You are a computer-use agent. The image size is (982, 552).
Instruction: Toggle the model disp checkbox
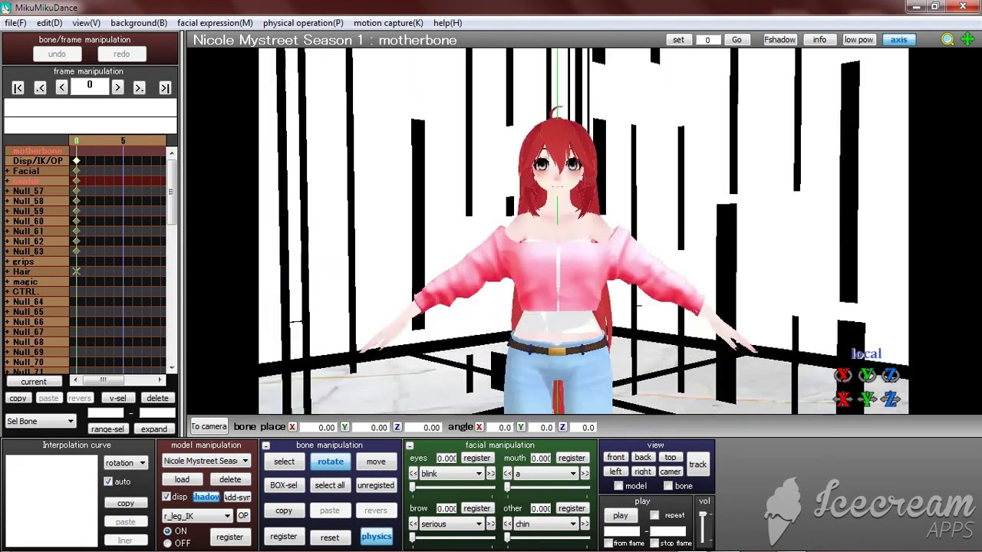(166, 497)
